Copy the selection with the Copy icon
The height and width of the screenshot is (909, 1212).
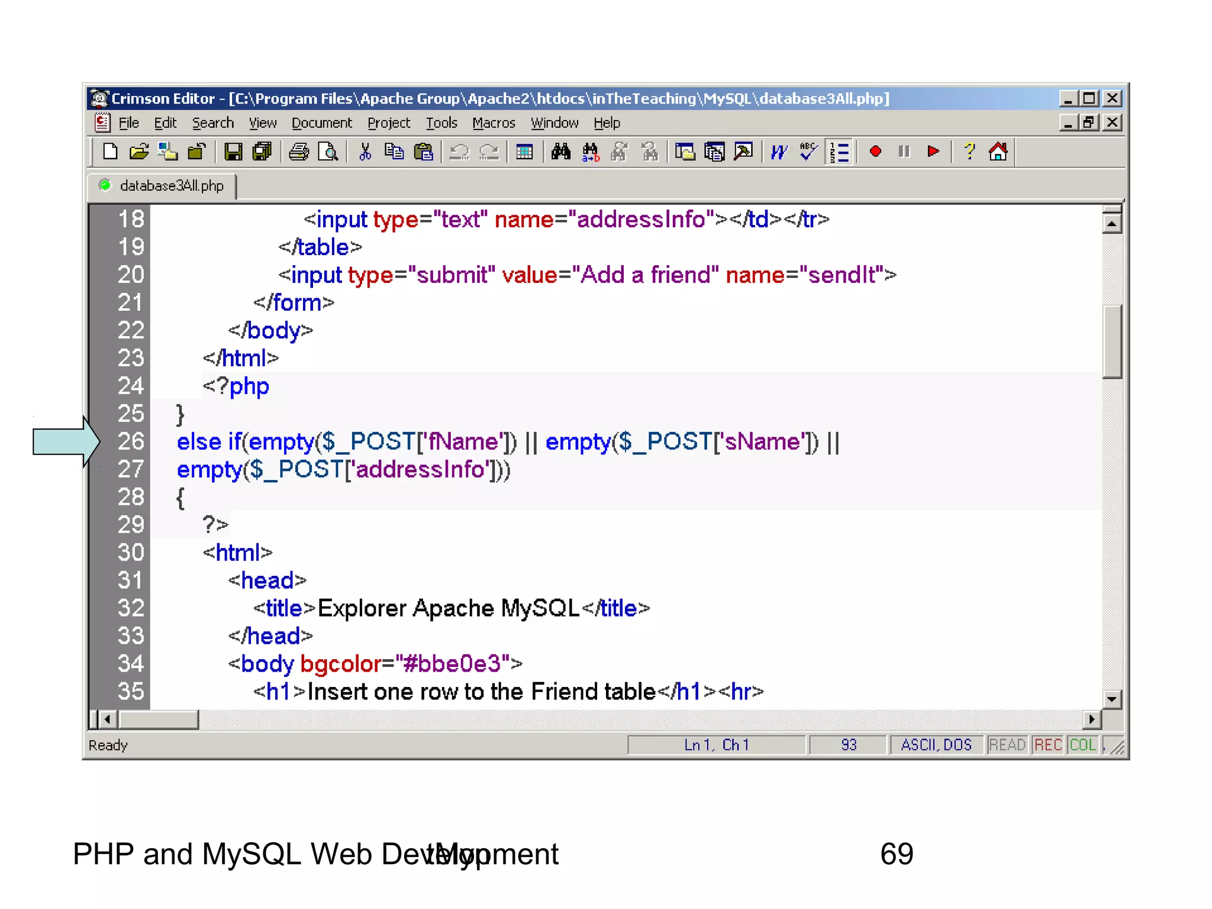tap(394, 152)
